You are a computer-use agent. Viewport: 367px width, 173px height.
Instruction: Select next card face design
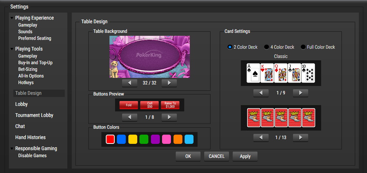click(x=300, y=93)
